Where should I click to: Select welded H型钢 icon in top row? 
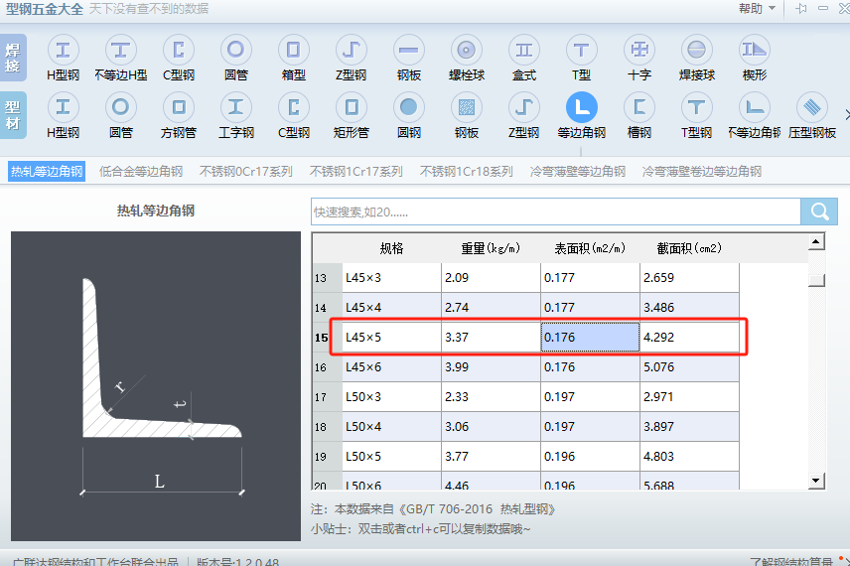coord(63,51)
